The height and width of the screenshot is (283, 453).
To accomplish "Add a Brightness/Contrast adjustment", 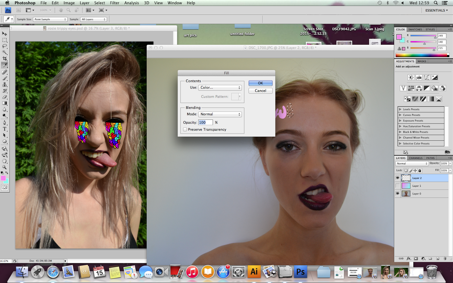I will (411, 77).
